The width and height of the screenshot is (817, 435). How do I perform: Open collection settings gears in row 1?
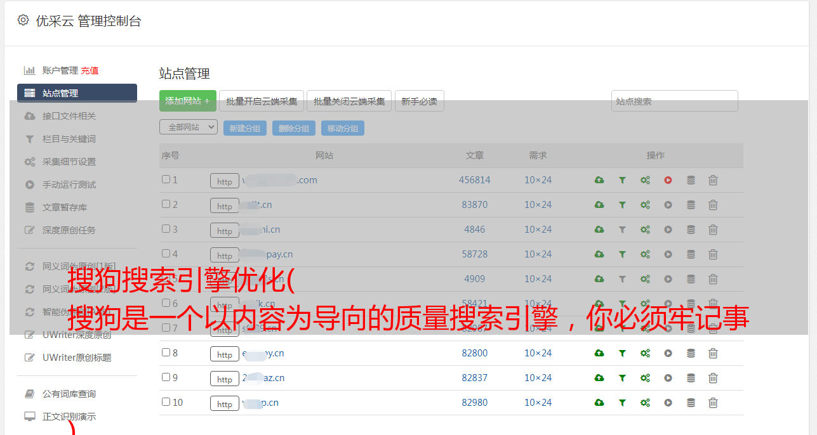click(645, 180)
